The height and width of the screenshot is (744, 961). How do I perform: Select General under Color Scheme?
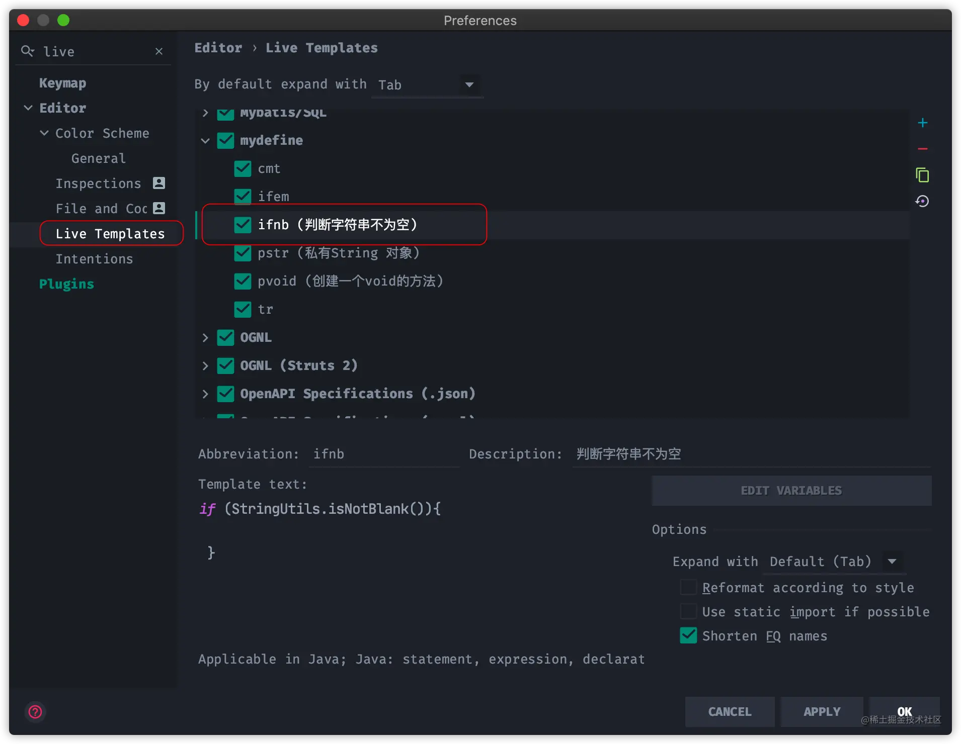99,158
